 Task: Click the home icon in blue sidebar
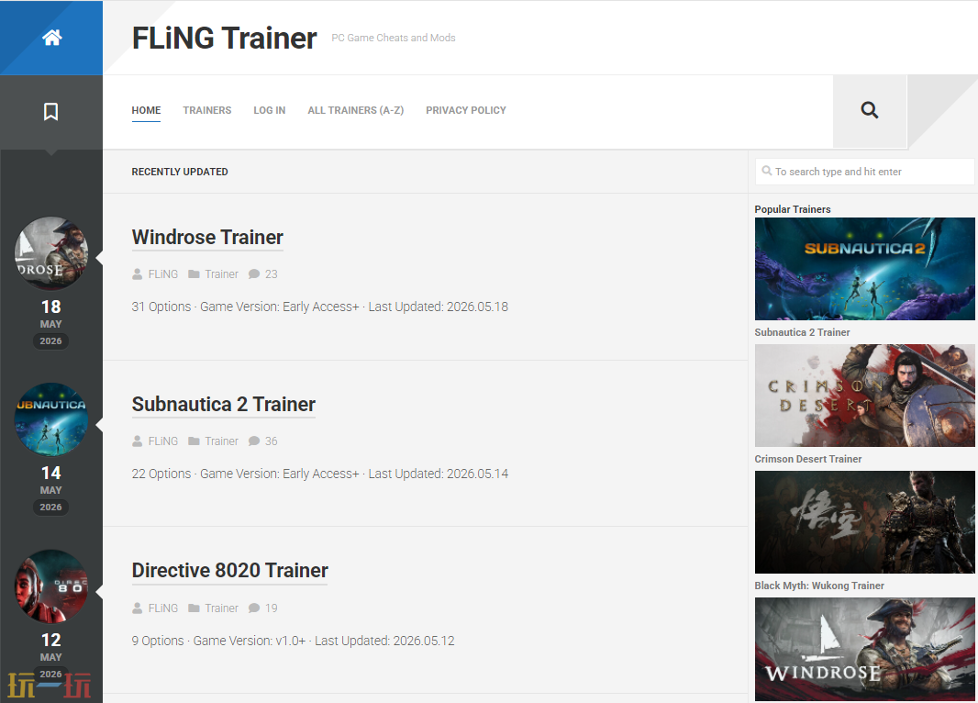(x=51, y=38)
